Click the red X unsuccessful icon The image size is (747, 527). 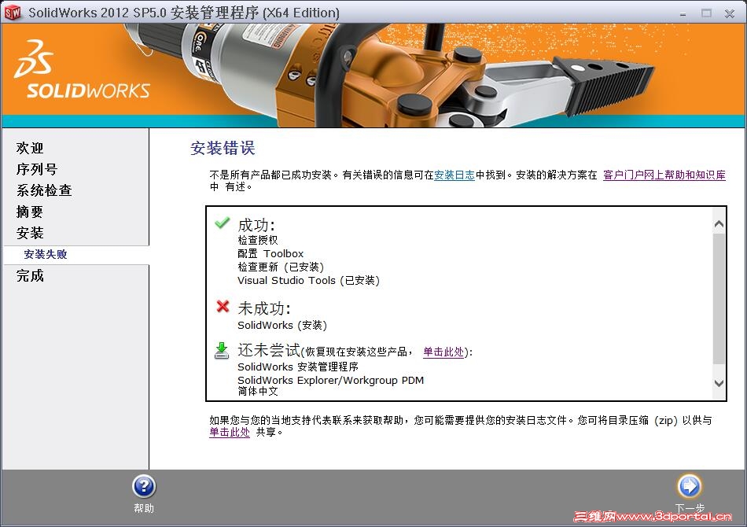223,307
